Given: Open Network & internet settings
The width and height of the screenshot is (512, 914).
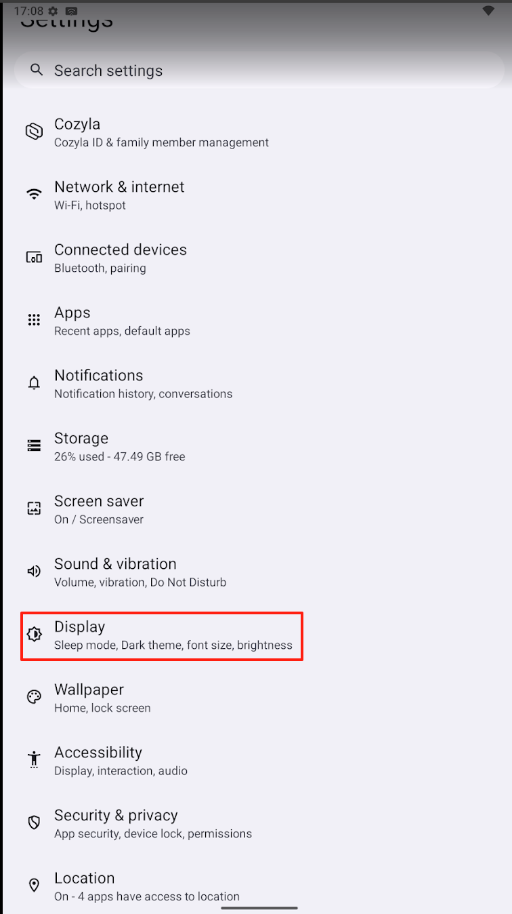Looking at the screenshot, I should coord(256,195).
